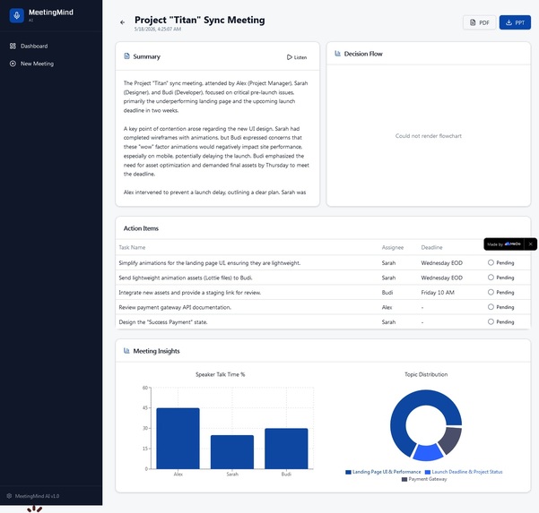Select the 'Integrate new assets and provide a staging link' task
539x513 pixels.
(190, 293)
